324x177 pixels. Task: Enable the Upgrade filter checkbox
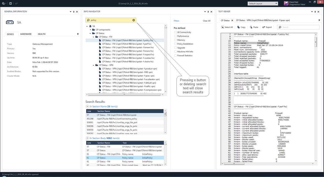(x=175, y=48)
